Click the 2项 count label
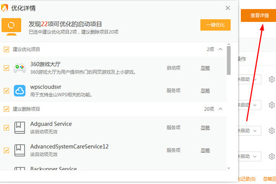Image resolution: width=276 pixels, height=184 pixels. (211, 49)
